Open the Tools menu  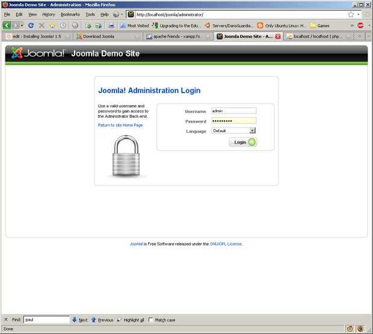tap(90, 14)
